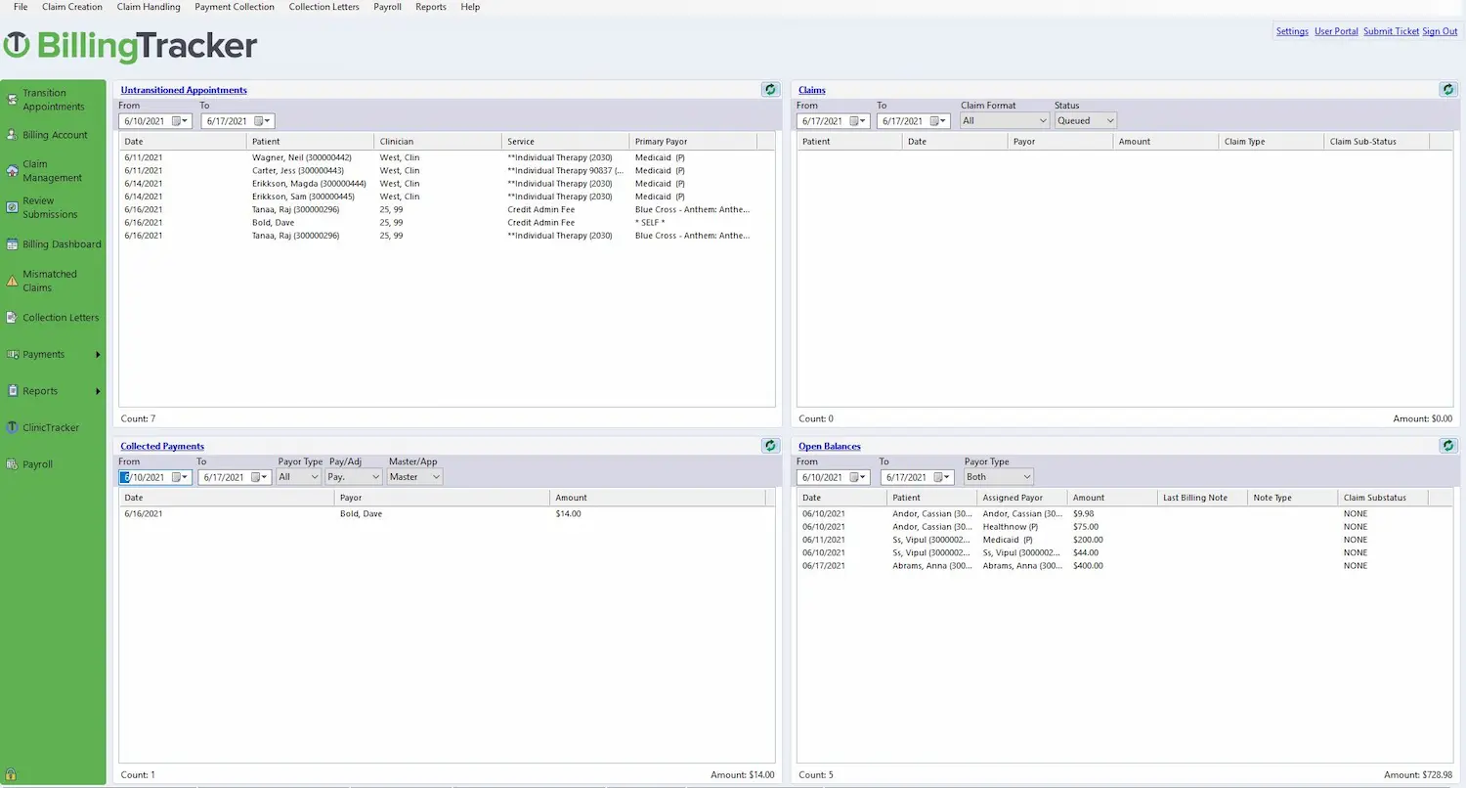
Task: Open the Reports menu in the menu bar
Action: click(430, 7)
